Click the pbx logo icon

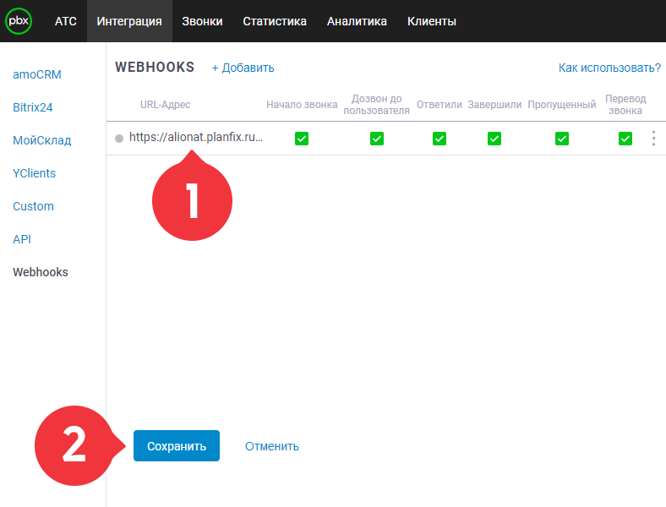click(x=19, y=21)
